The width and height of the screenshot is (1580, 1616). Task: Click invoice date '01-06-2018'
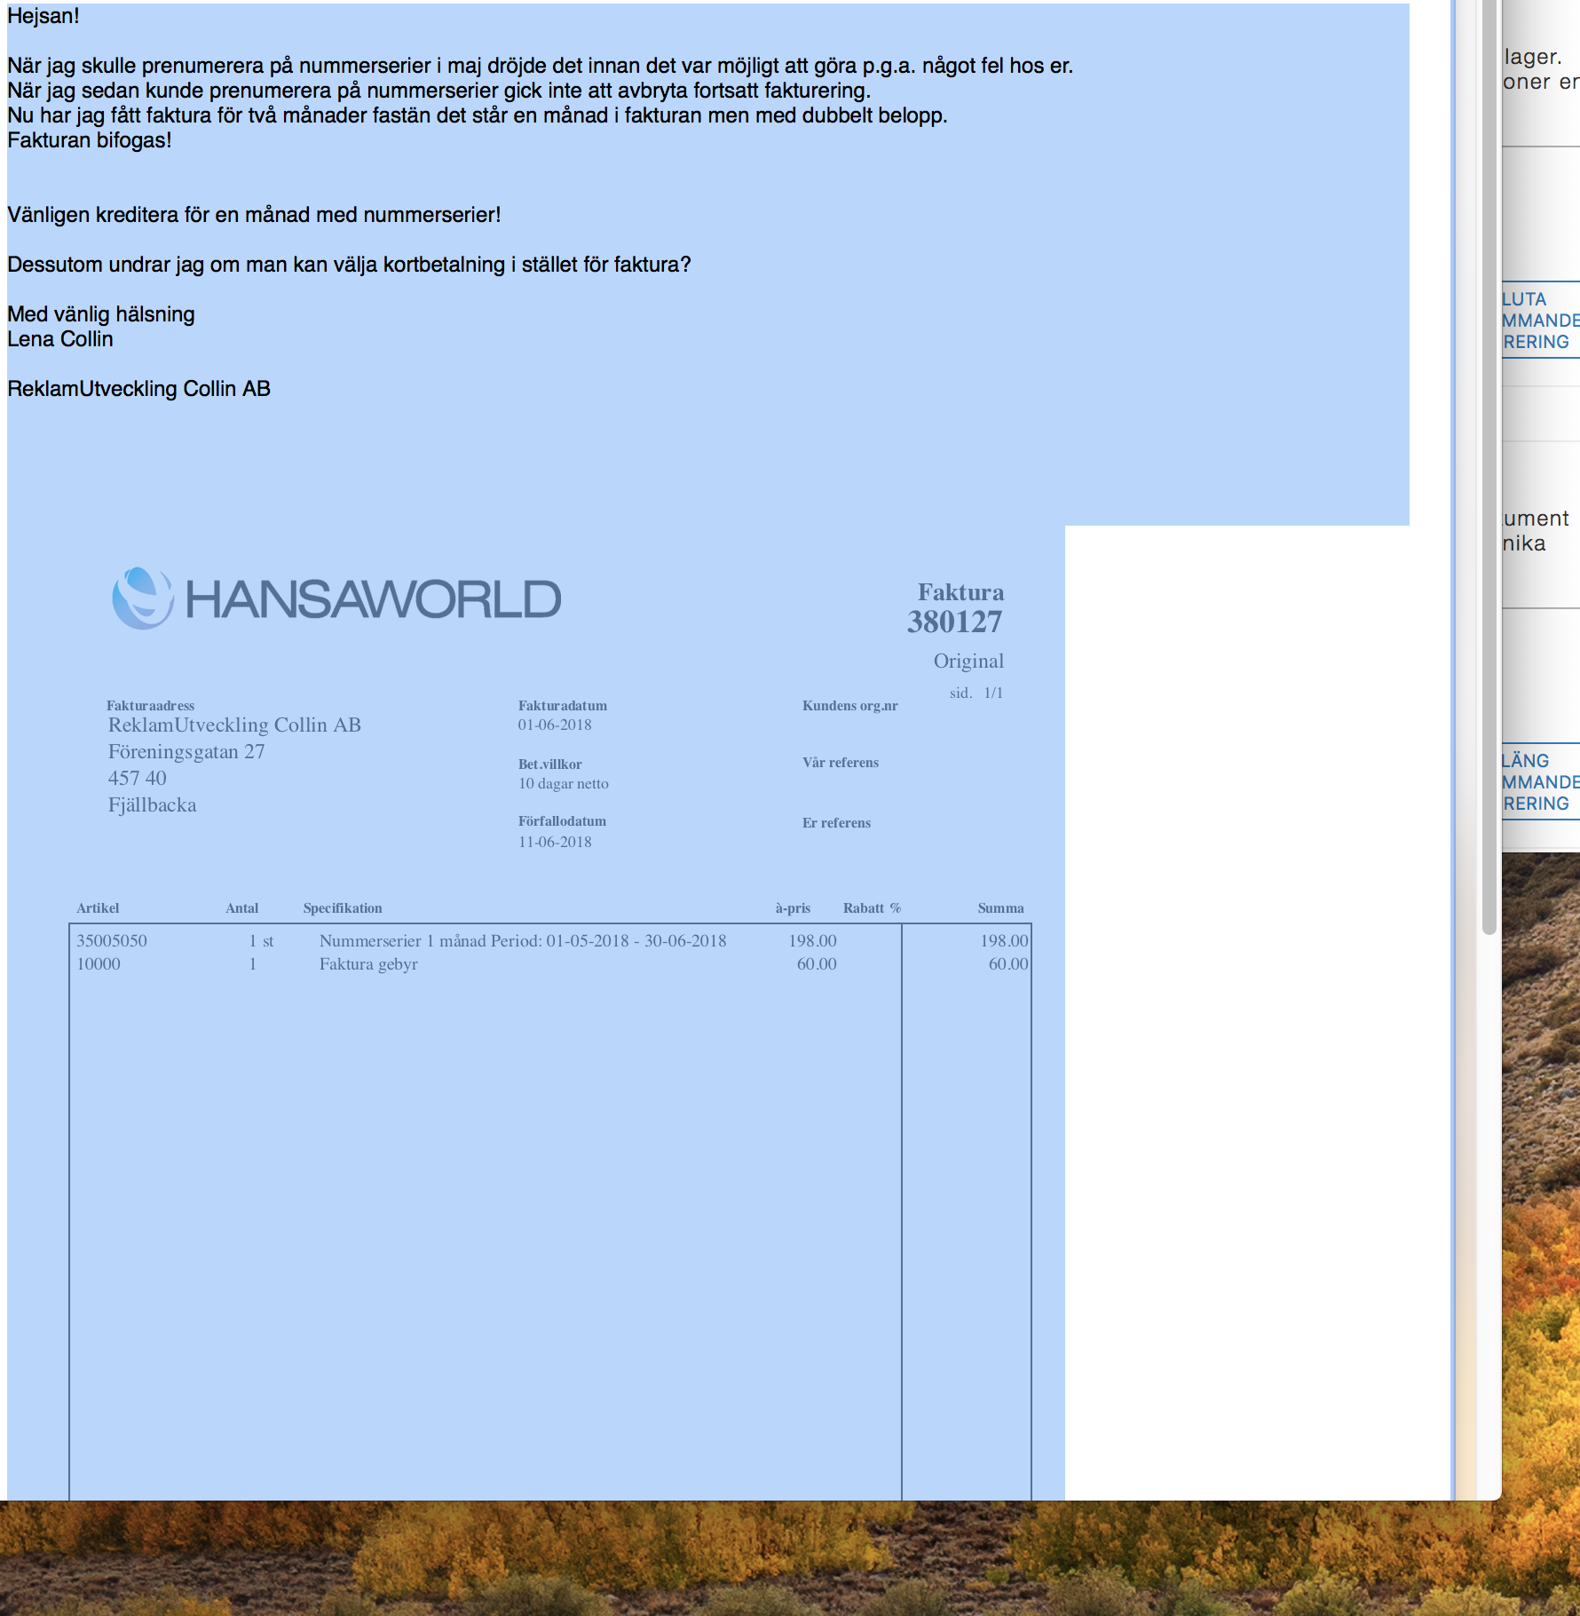[x=555, y=725]
